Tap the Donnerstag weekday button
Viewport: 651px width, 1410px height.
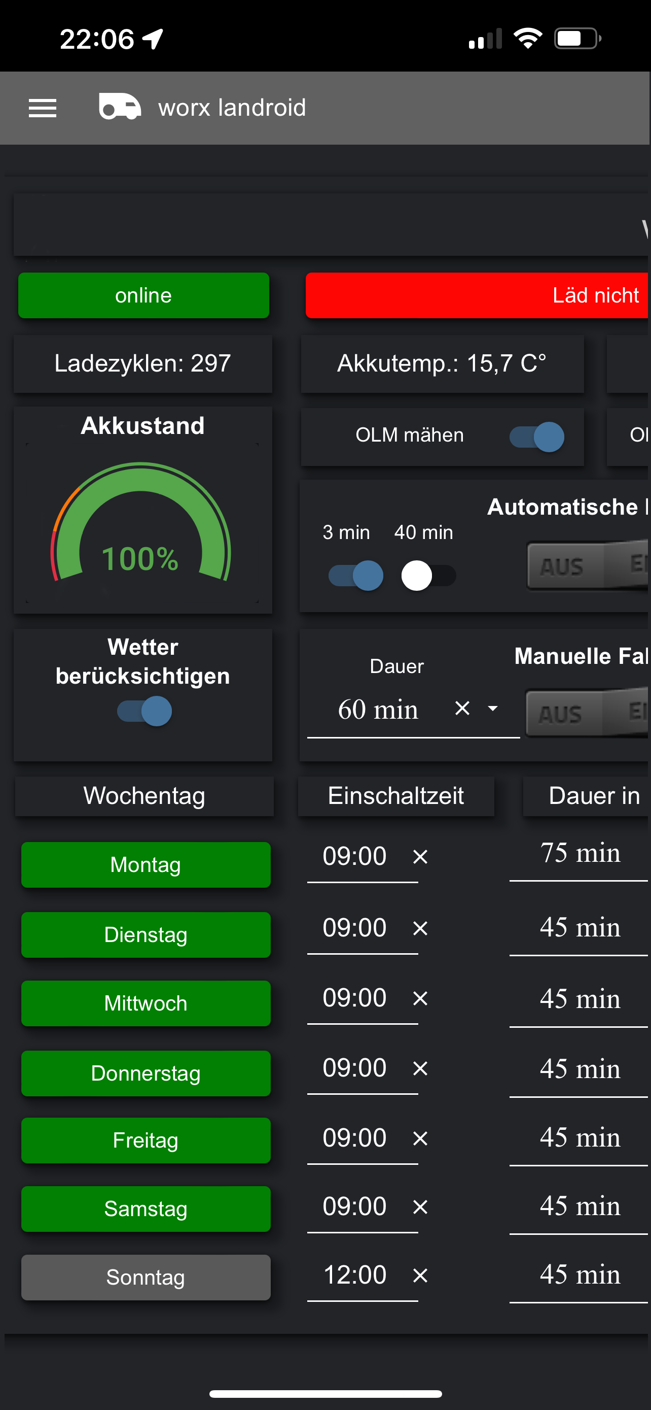[146, 1073]
